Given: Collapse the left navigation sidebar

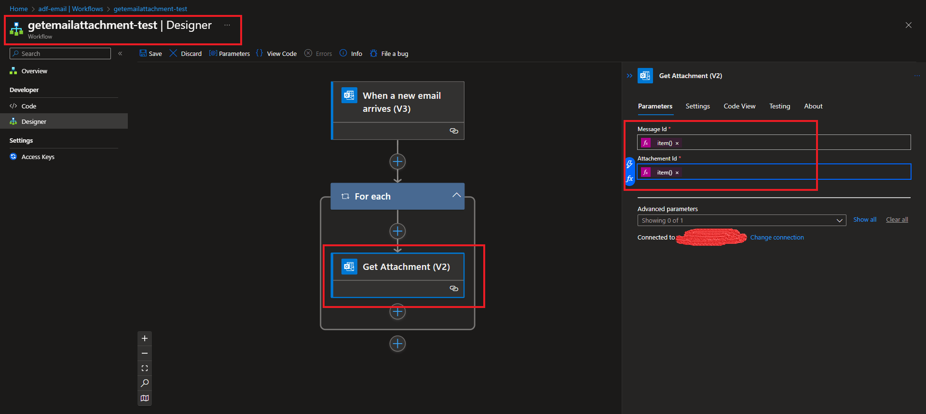Looking at the screenshot, I should pos(120,53).
